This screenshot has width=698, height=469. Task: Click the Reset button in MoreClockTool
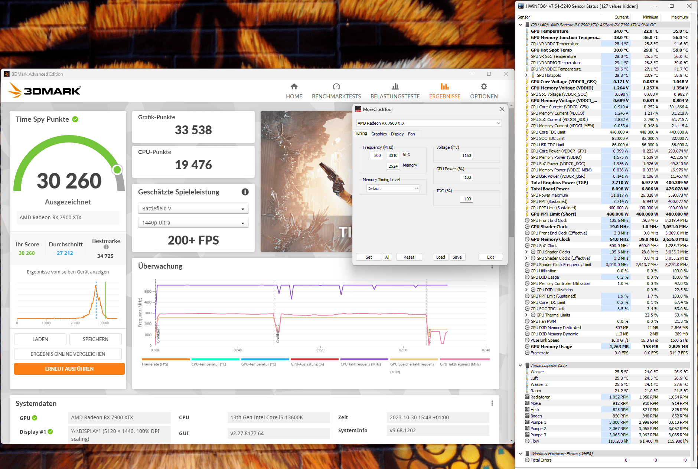coord(409,257)
